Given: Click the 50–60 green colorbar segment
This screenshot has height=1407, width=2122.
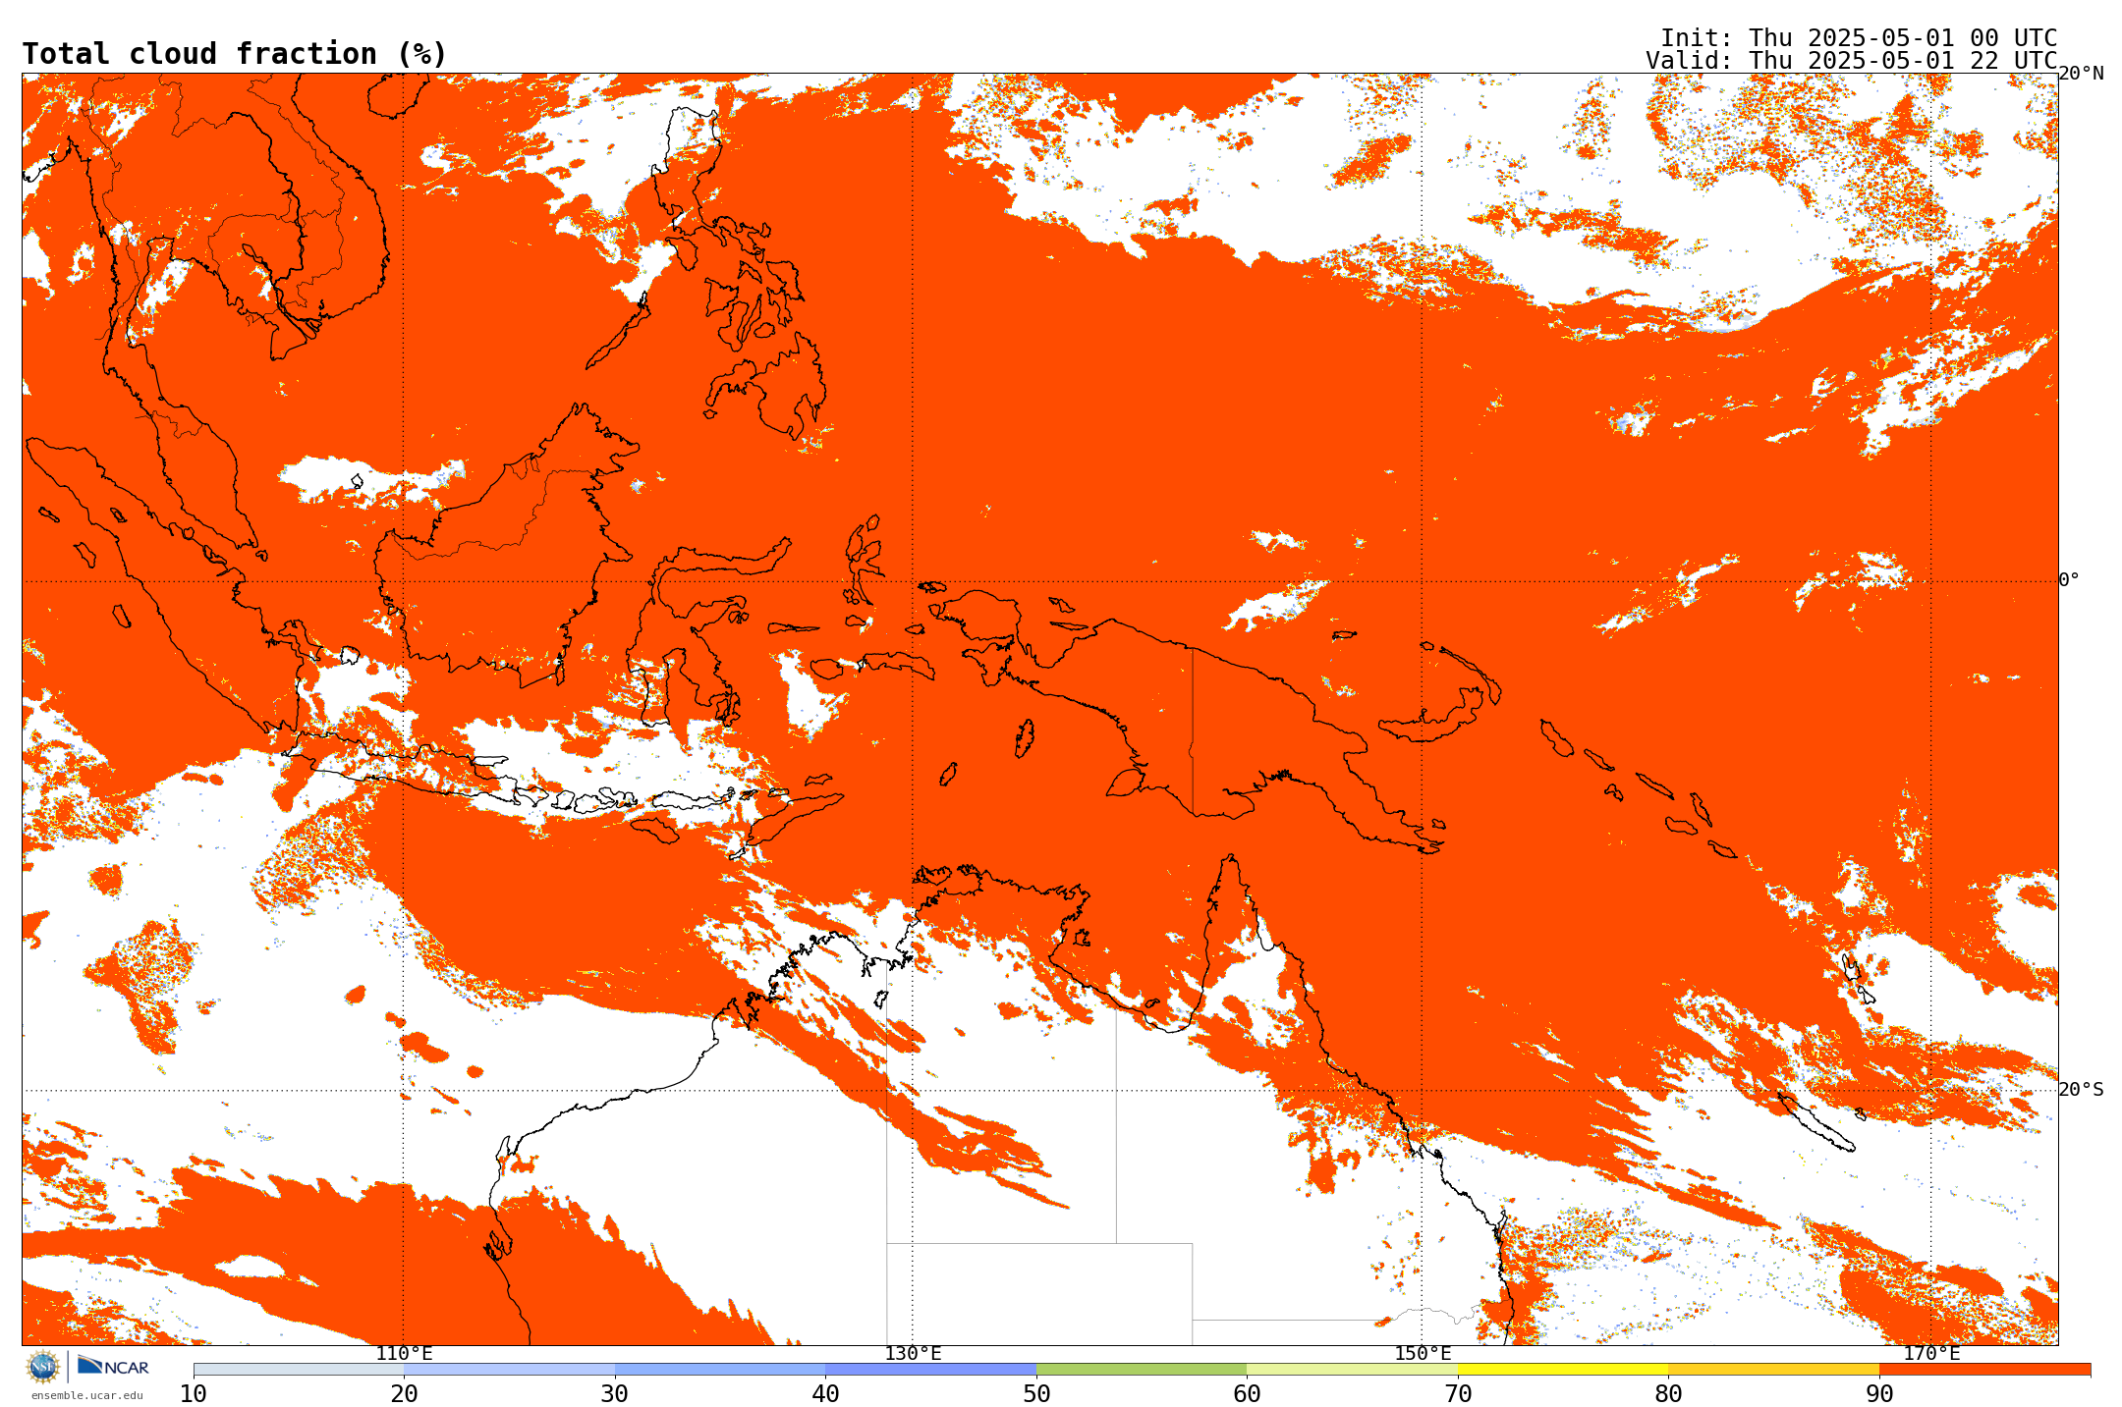Looking at the screenshot, I should (x=1142, y=1369).
